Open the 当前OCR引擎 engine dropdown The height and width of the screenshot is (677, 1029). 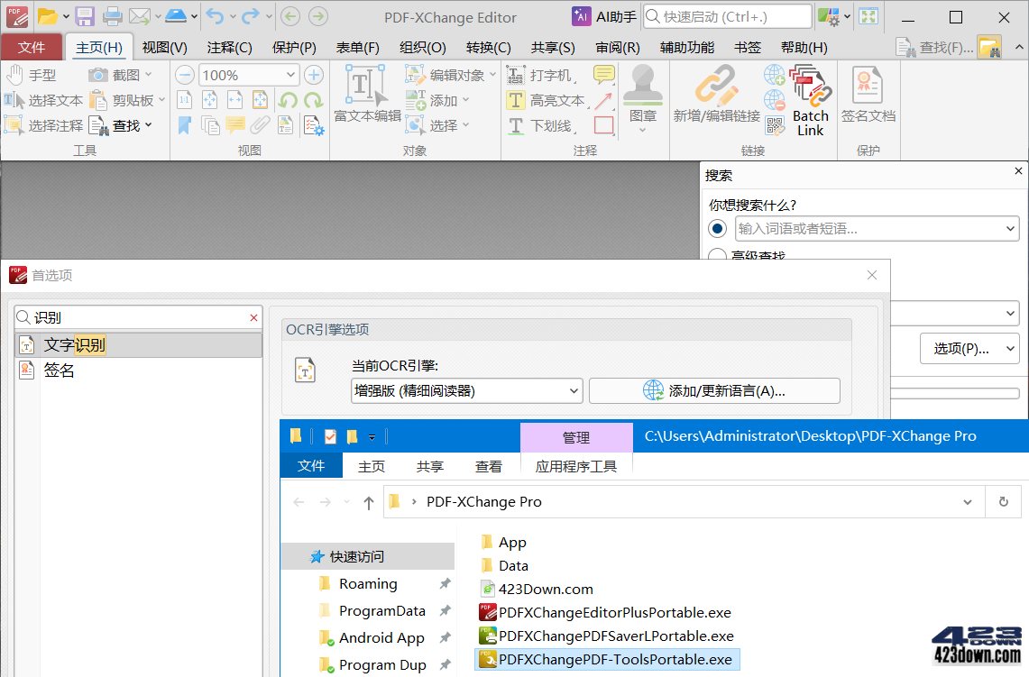(574, 391)
